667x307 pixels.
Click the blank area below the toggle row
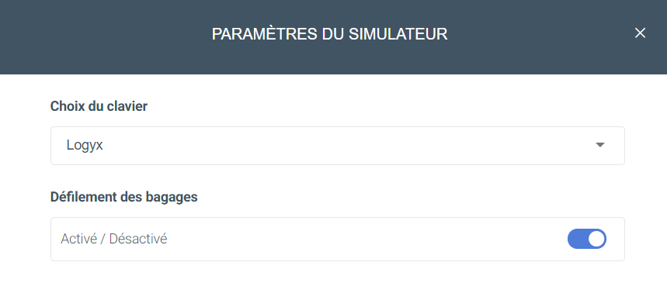(337, 284)
